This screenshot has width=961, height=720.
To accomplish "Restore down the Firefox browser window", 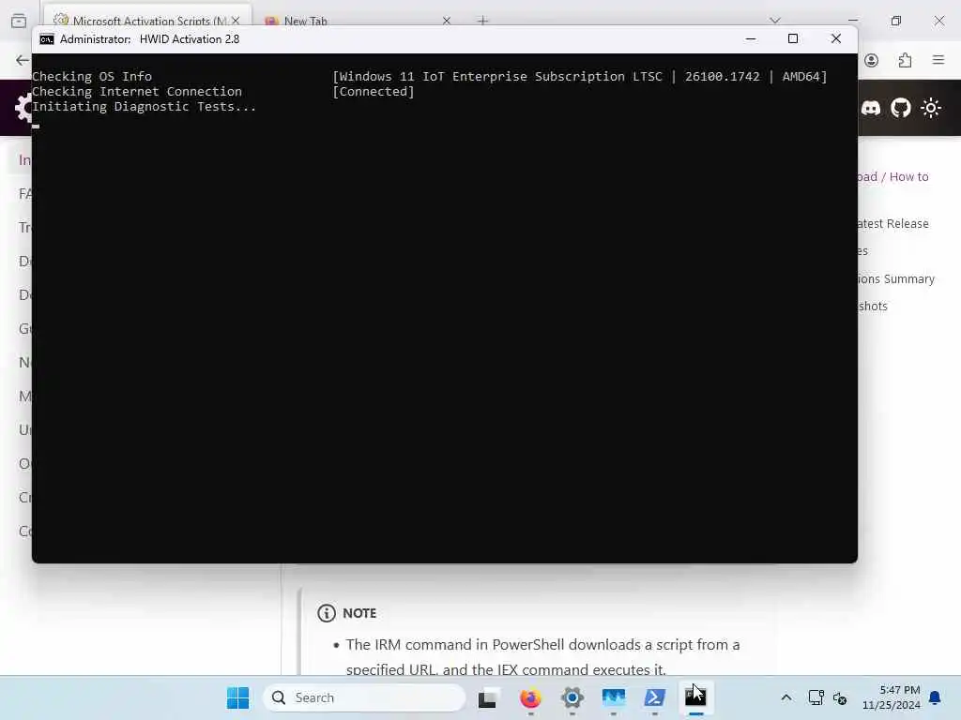I will [x=896, y=21].
